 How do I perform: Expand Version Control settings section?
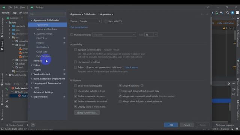coord(31,74)
